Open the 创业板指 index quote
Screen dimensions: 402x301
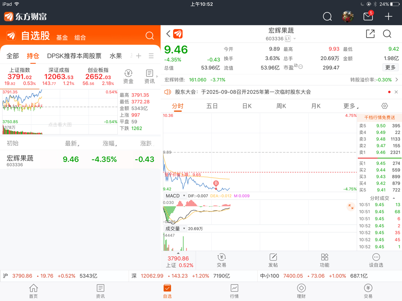coord(98,76)
